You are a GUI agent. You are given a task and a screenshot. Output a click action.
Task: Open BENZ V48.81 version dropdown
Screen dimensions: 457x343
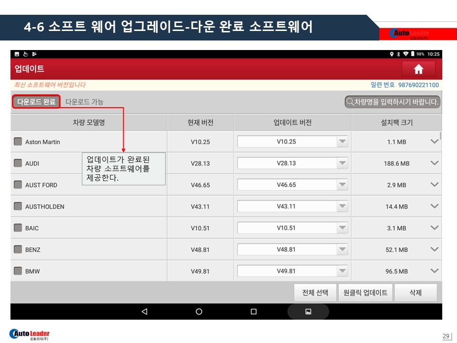pyautogui.click(x=293, y=249)
